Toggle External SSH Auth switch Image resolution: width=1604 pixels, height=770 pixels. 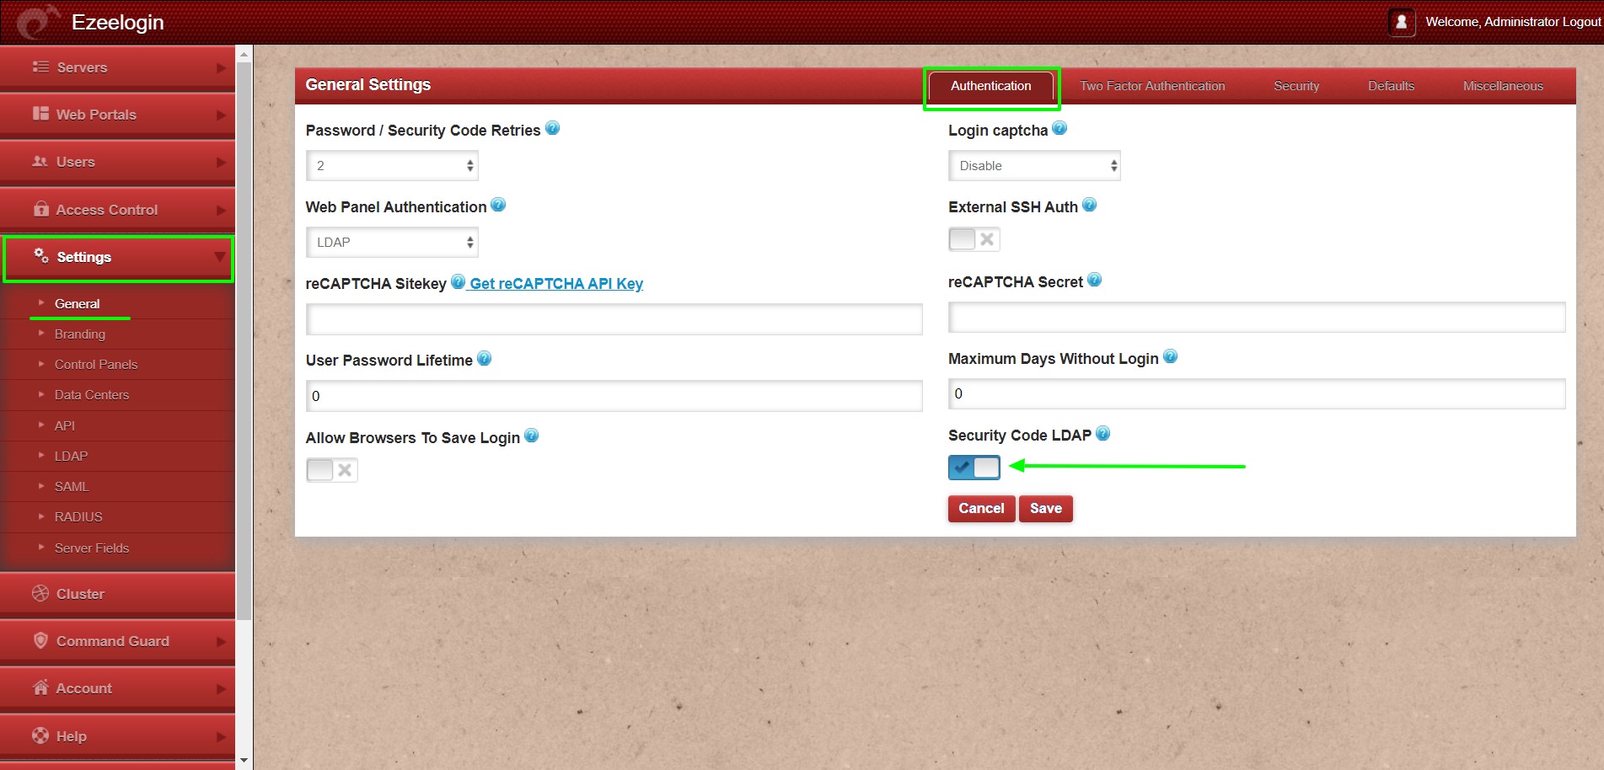click(974, 239)
